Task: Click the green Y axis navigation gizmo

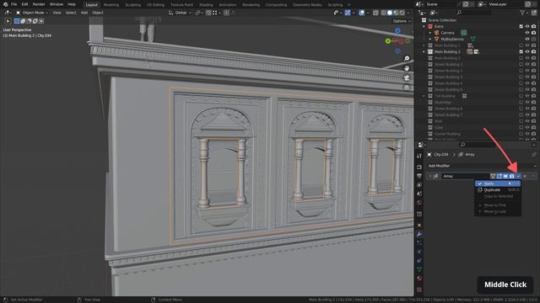Action: coord(388,41)
